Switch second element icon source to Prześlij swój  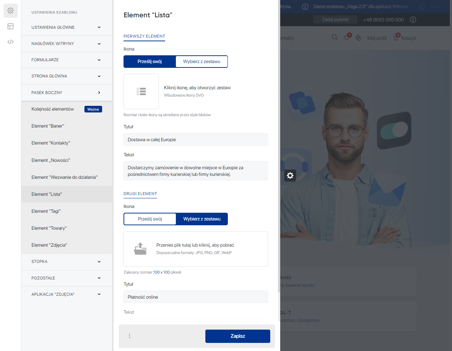click(x=150, y=219)
